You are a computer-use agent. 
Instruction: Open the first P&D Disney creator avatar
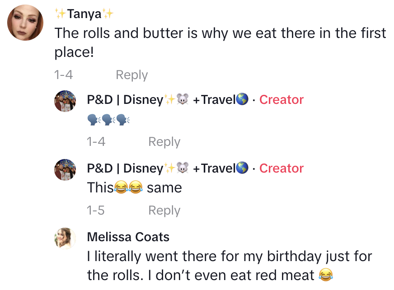65,101
